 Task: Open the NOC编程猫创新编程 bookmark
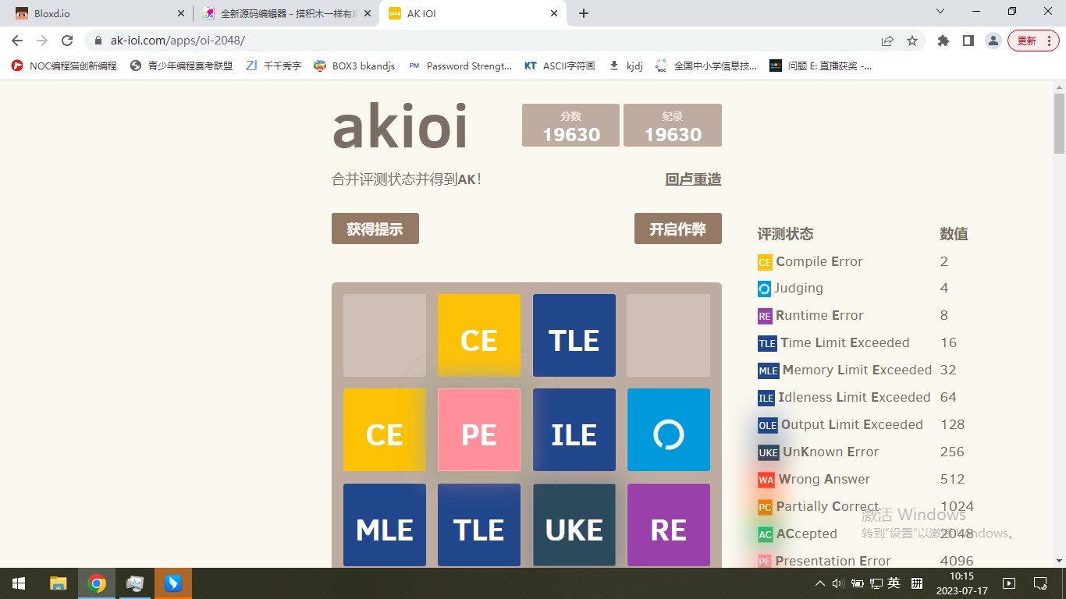(x=65, y=66)
